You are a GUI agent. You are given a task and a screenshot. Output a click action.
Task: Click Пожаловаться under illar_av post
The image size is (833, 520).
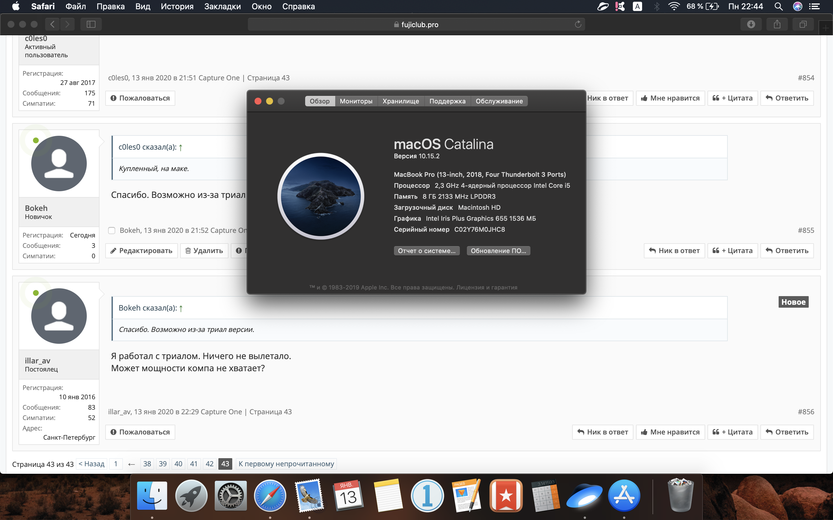click(140, 432)
